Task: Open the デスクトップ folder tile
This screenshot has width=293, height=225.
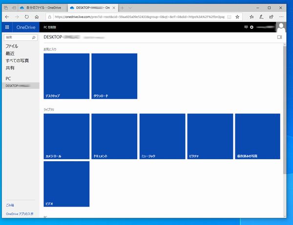Action: [x=66, y=76]
